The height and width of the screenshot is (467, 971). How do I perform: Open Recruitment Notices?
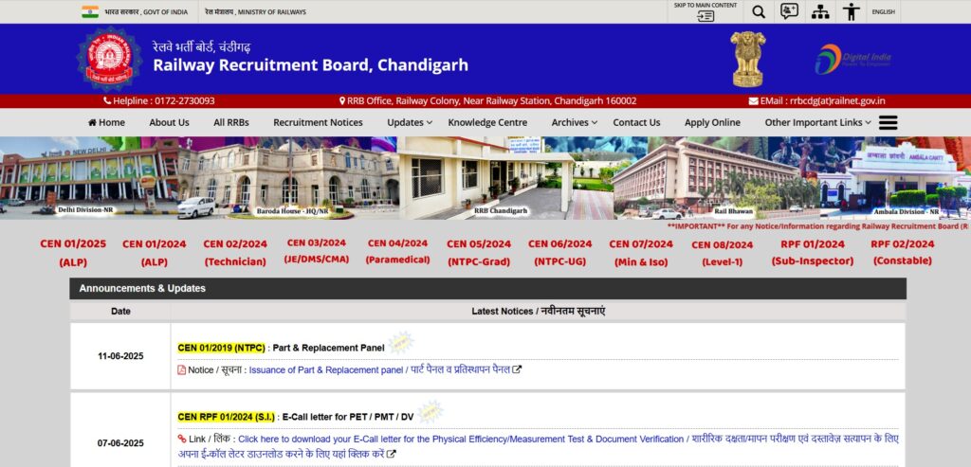click(x=318, y=122)
